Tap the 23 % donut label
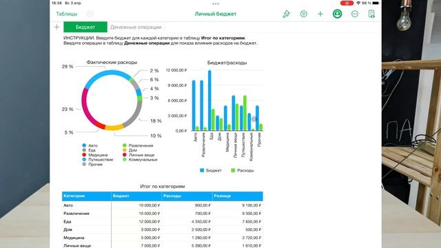 tap(68, 109)
